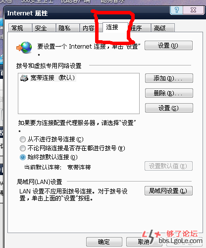Select 宽带连接 (默认) list entry
This screenshot has width=206, height=248.
(48, 78)
